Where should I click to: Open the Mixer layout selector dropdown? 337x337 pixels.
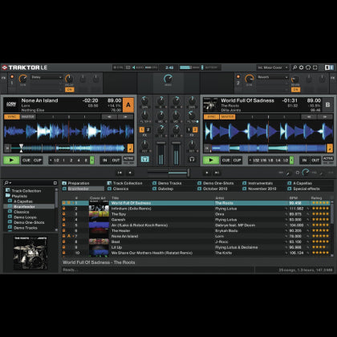pos(273,67)
